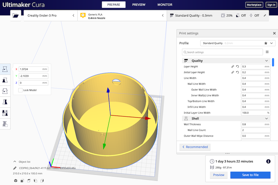Click the Wall Thickness value field
The image size is (278, 185).
pyautogui.click(x=256, y=124)
